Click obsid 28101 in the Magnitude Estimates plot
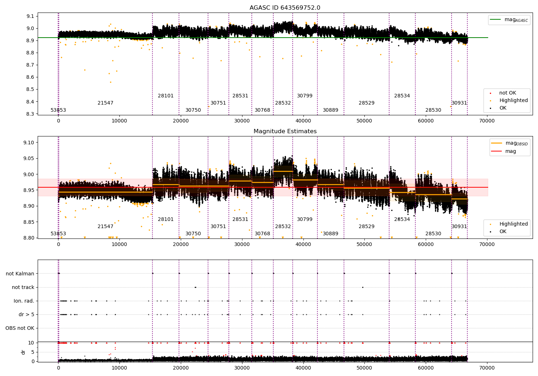Image resolution: width=538 pixels, height=376 pixels. [166, 220]
